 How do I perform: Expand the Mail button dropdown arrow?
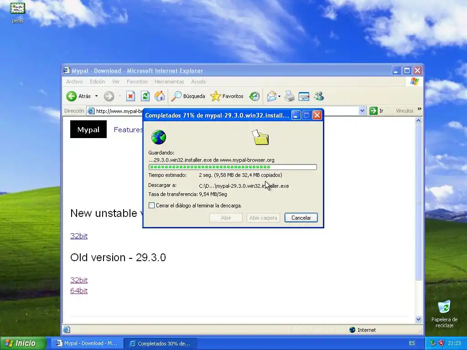click(279, 96)
